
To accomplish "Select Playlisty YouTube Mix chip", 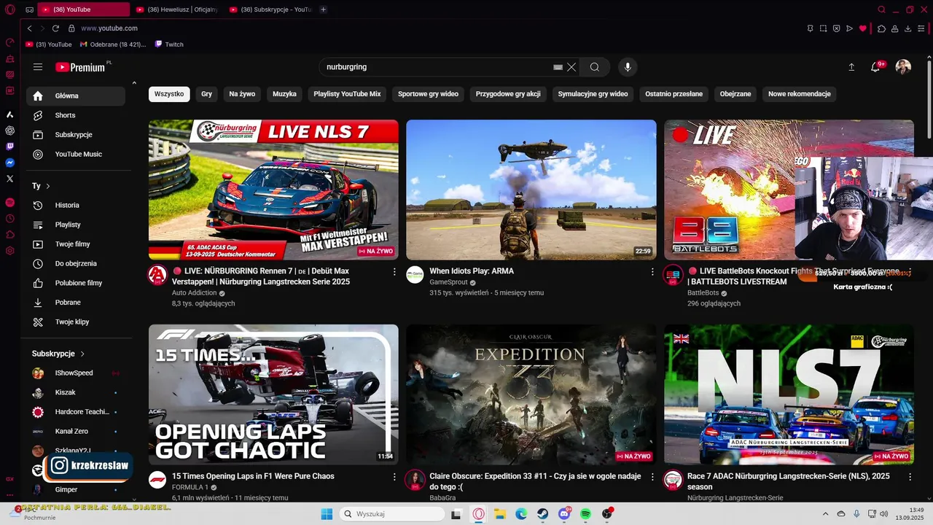I will 347,94.
